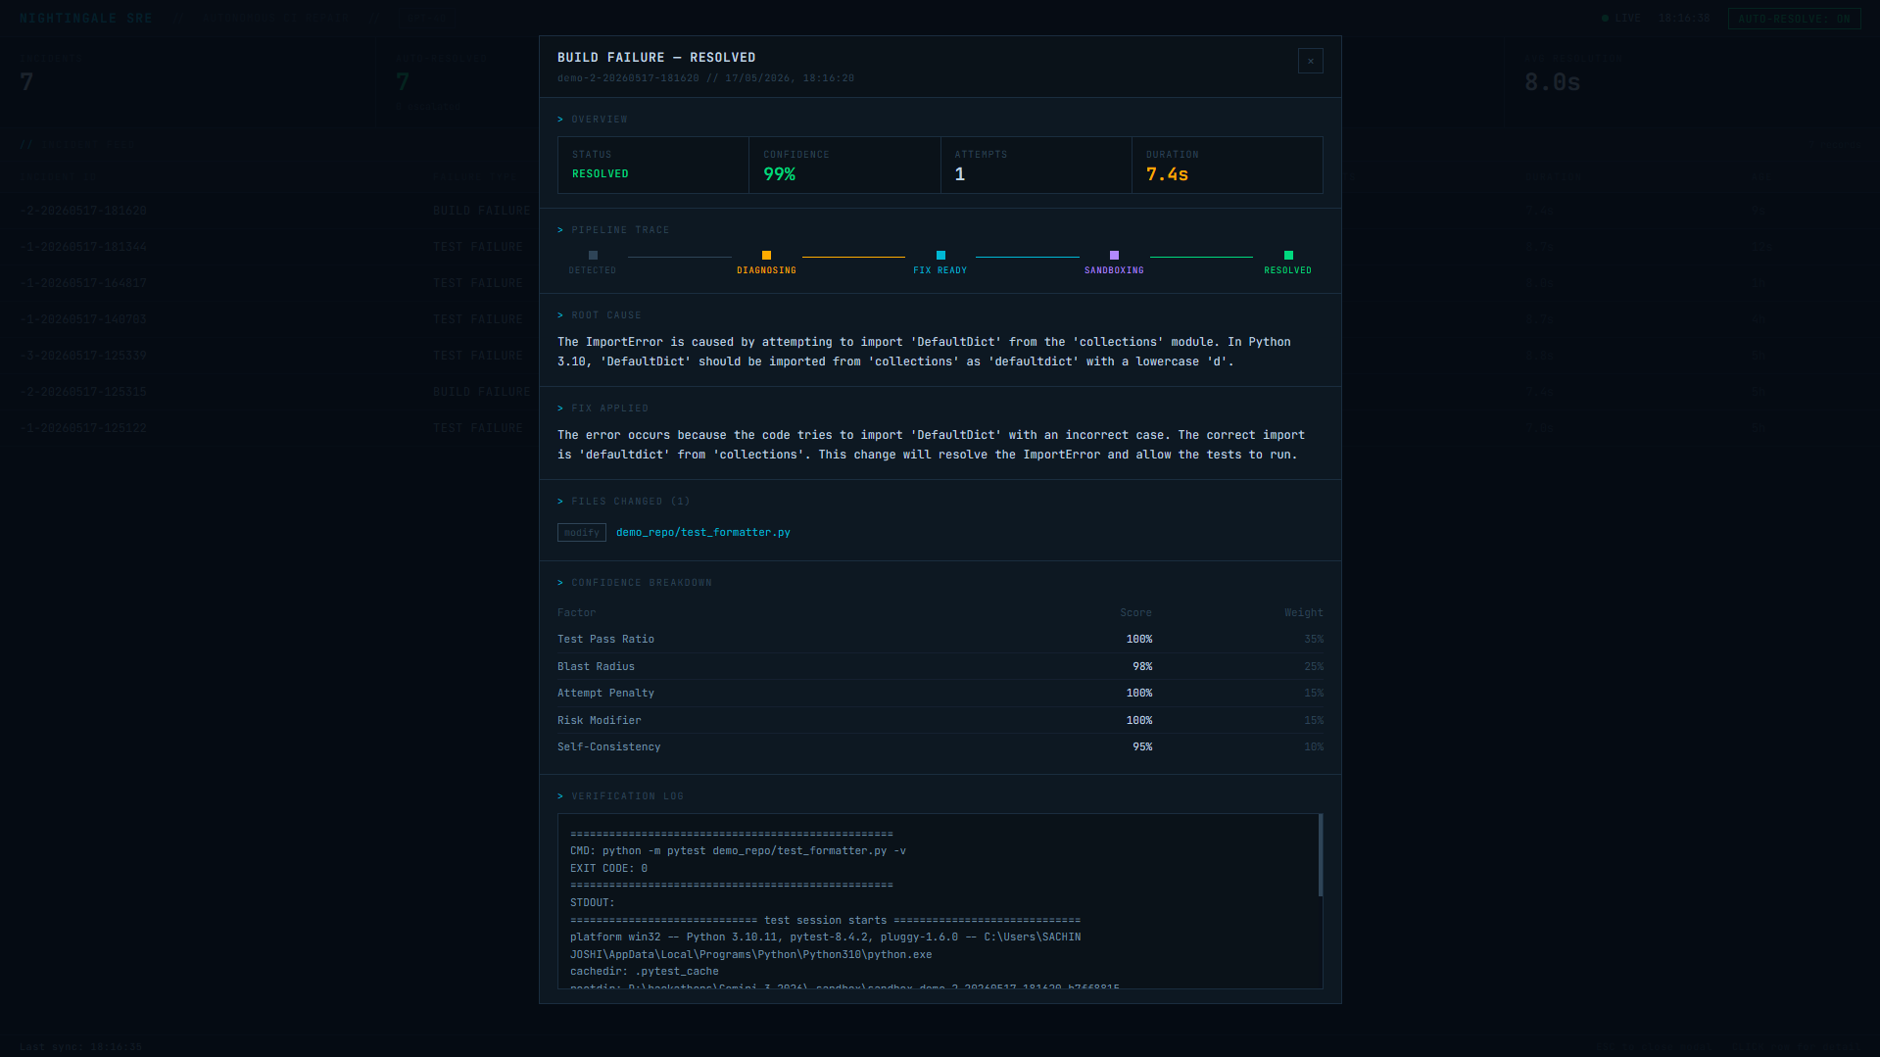Click the Attempts count of 1
The image size is (1880, 1057).
pyautogui.click(x=960, y=174)
